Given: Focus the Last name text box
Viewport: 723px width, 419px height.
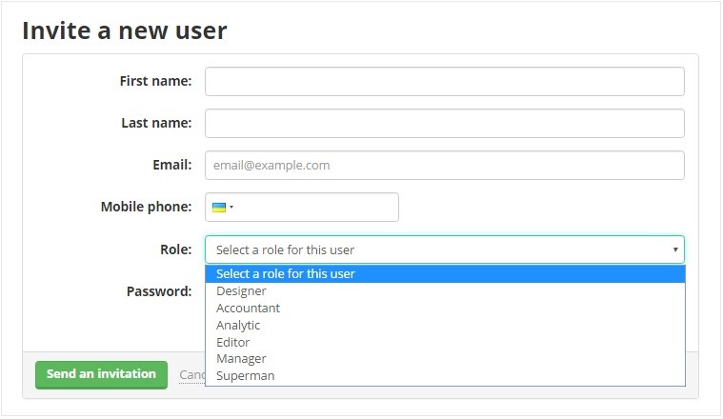Looking at the screenshot, I should (444, 124).
